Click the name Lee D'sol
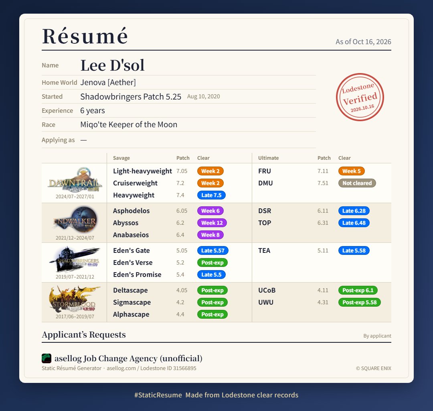This screenshot has width=433, height=411. (112, 65)
